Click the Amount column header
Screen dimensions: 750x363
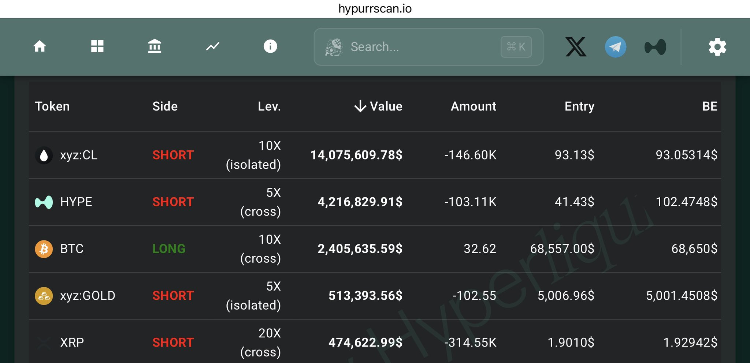pyautogui.click(x=473, y=106)
